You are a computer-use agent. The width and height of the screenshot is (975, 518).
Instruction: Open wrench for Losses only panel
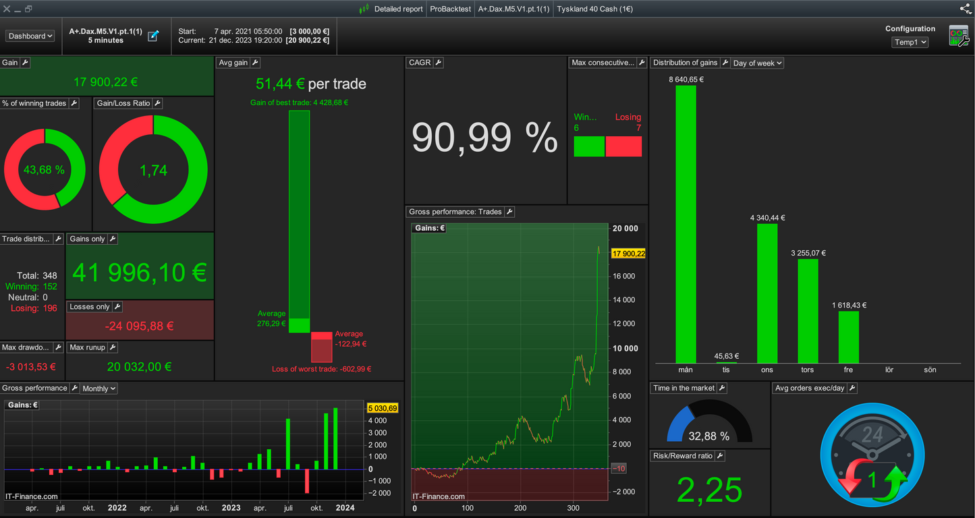(x=117, y=307)
